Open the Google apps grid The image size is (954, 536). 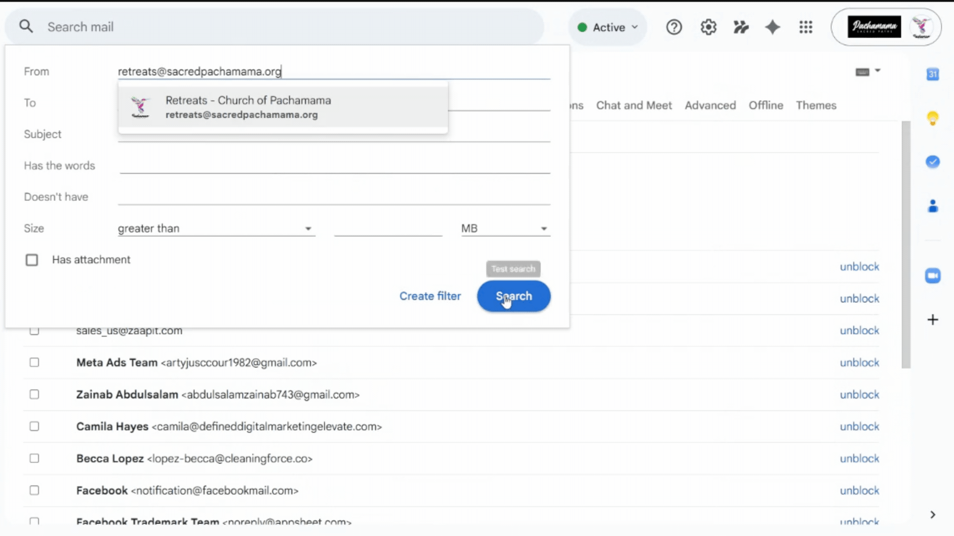coord(805,27)
